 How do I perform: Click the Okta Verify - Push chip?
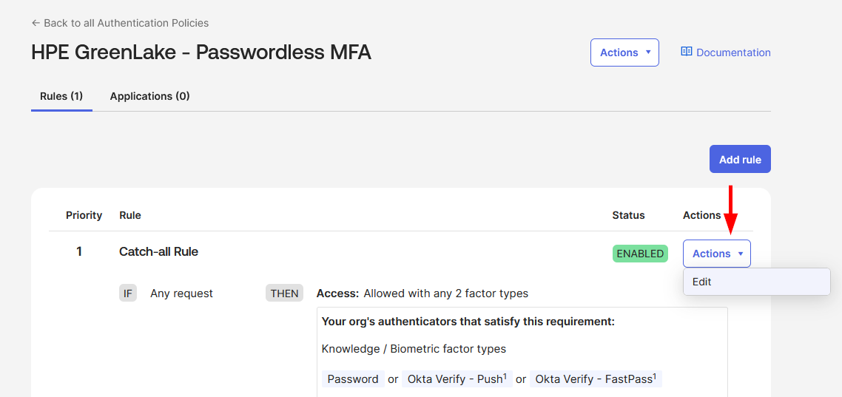457,379
